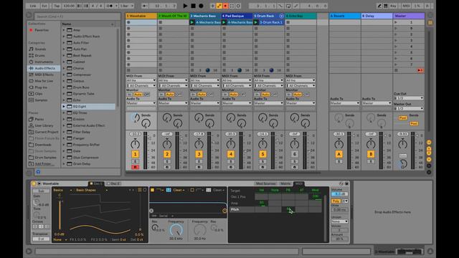The image size is (459, 258).
Task: Open the Mod Sources tab in Wavetable
Action: click(x=265, y=183)
